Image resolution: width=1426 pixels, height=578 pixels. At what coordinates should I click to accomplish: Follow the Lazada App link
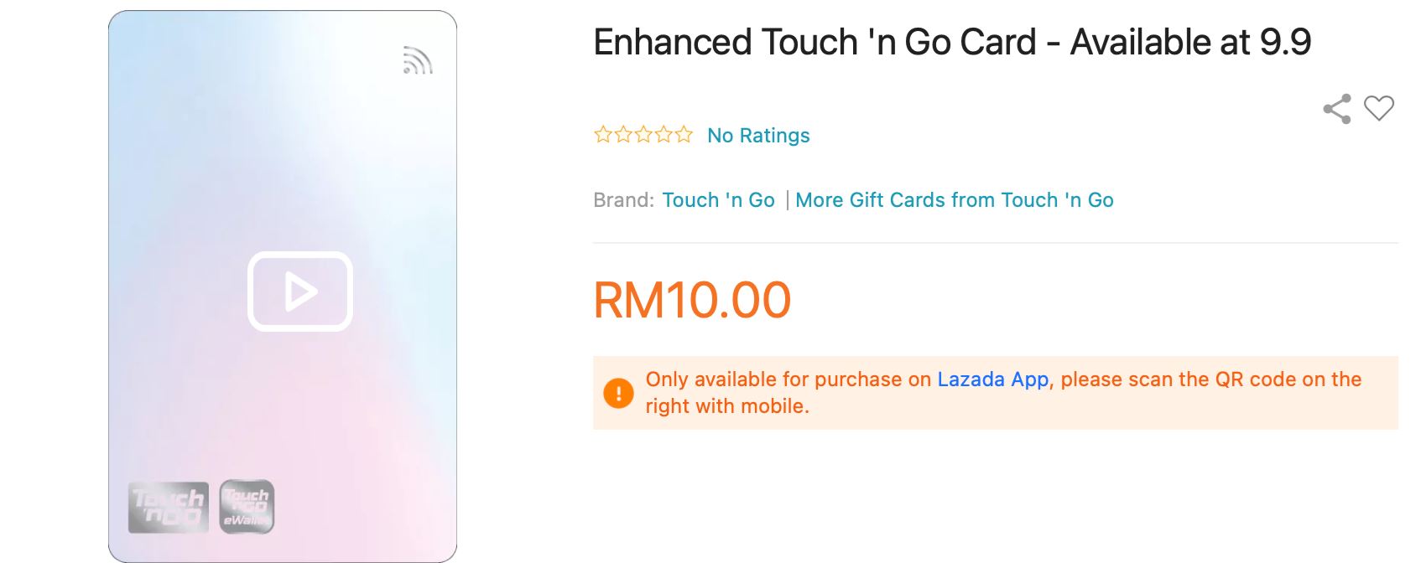[992, 379]
